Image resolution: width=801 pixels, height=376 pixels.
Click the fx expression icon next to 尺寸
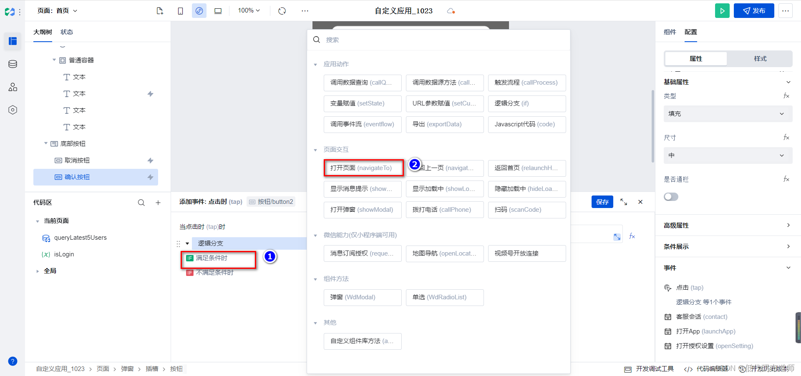pyautogui.click(x=786, y=138)
